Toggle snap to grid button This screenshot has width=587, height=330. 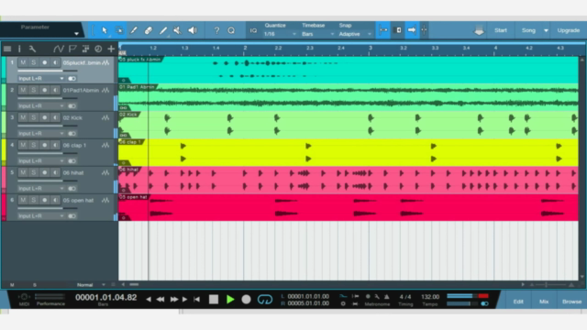pos(383,30)
